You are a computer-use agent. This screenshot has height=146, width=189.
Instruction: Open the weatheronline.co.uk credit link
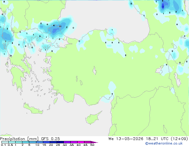(164, 143)
